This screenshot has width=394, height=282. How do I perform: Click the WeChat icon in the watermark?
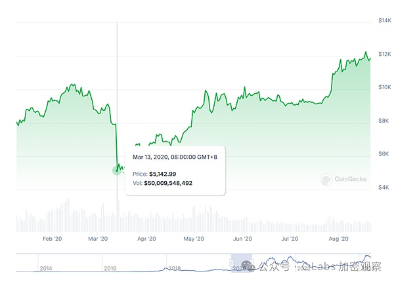pyautogui.click(x=246, y=267)
